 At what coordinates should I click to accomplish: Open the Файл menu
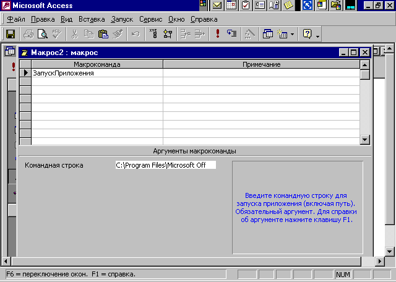point(15,19)
